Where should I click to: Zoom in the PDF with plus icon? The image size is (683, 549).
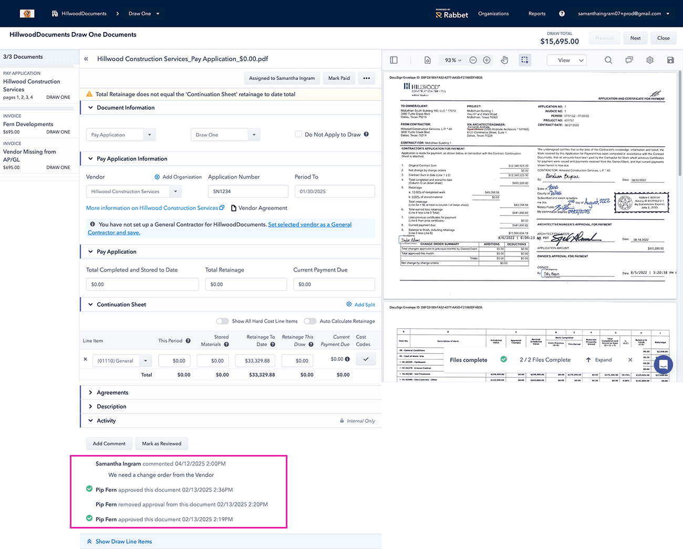click(487, 60)
